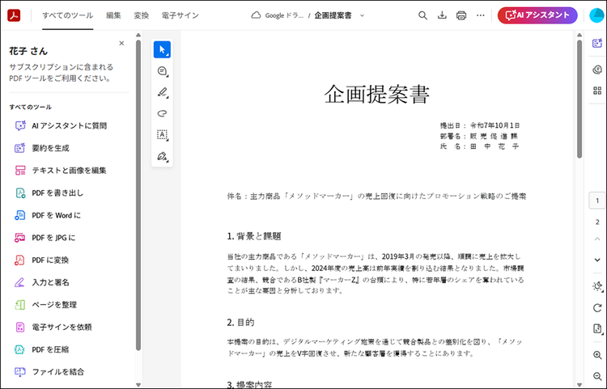
Task: Select the comment tool in quick toolbar
Action: [x=162, y=71]
